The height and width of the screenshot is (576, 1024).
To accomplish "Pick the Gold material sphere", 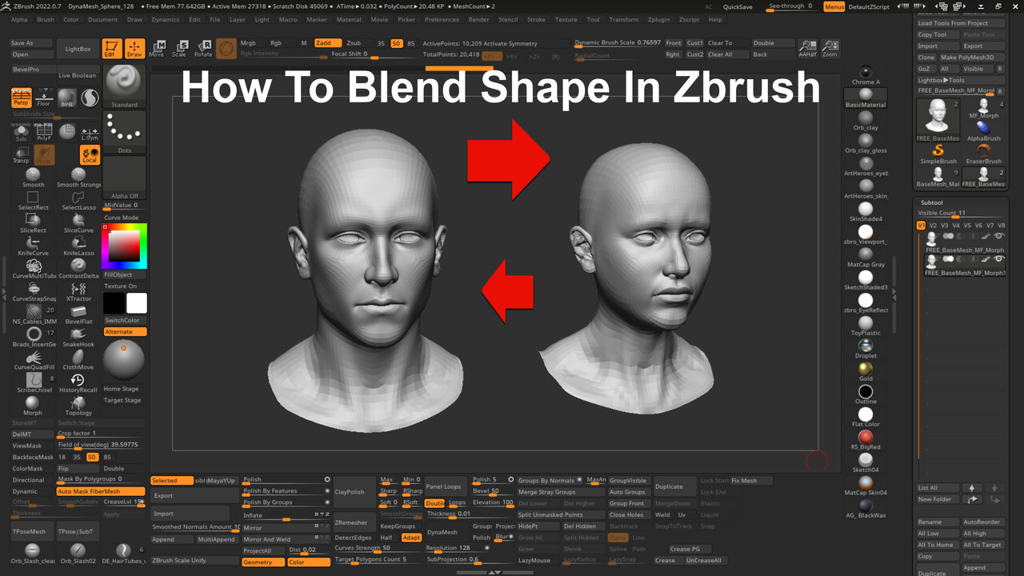I will point(866,370).
